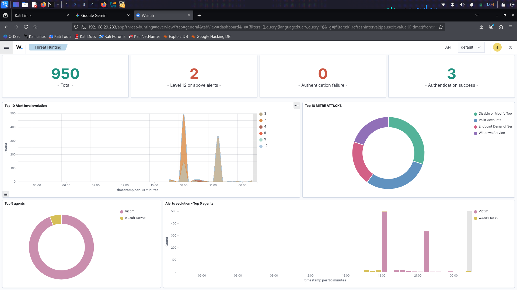517x290 pixels.
Task: Open Alert level evolution panel options menu
Action: (x=296, y=106)
